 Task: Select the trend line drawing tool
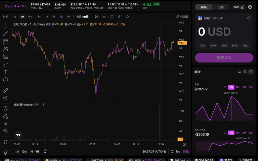[x=5, y=33]
